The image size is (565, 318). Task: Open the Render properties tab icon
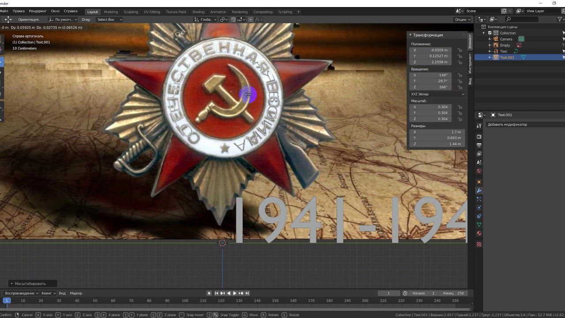click(x=479, y=136)
